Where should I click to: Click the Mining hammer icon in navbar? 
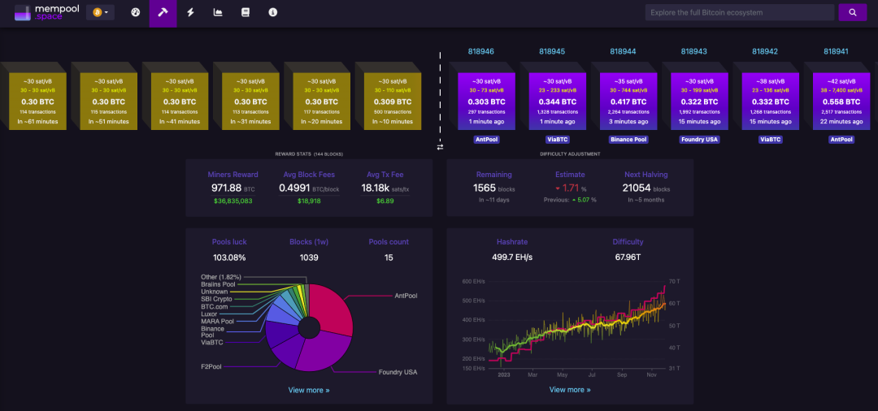pyautogui.click(x=163, y=13)
